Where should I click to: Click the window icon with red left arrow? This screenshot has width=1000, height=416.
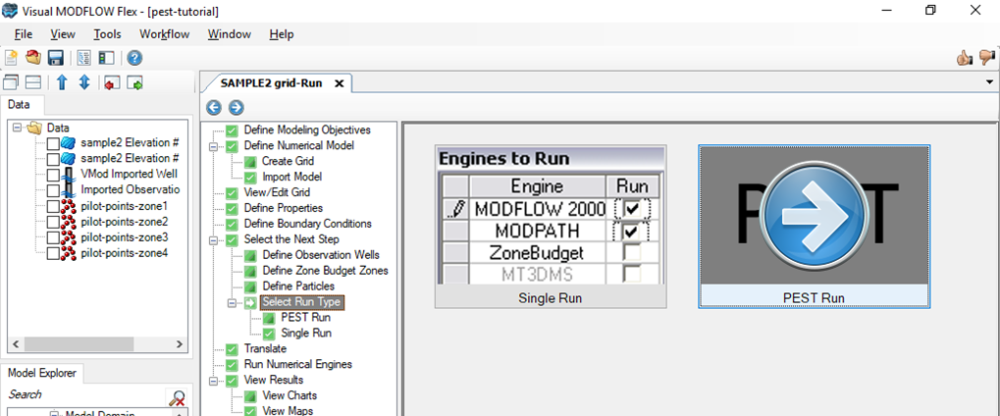pyautogui.click(x=112, y=83)
